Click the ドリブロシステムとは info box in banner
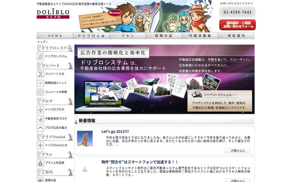The height and width of the screenshot is (182, 292). click(x=220, y=101)
